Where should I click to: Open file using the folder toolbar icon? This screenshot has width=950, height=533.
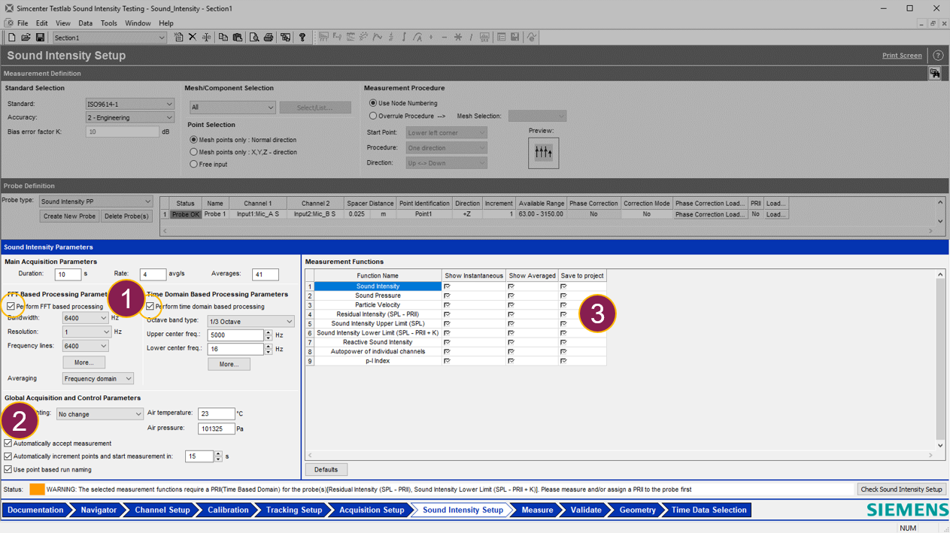point(26,38)
